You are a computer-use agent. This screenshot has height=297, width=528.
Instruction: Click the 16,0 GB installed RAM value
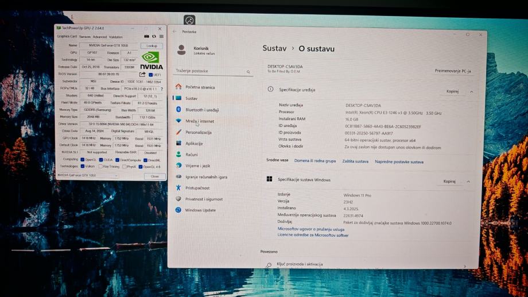[352, 119]
